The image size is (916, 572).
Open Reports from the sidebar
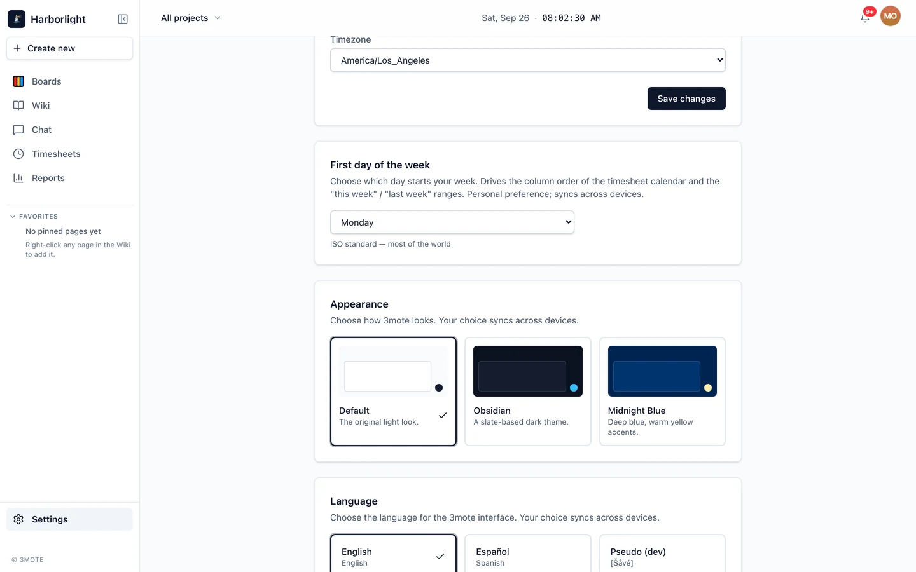click(x=69, y=178)
